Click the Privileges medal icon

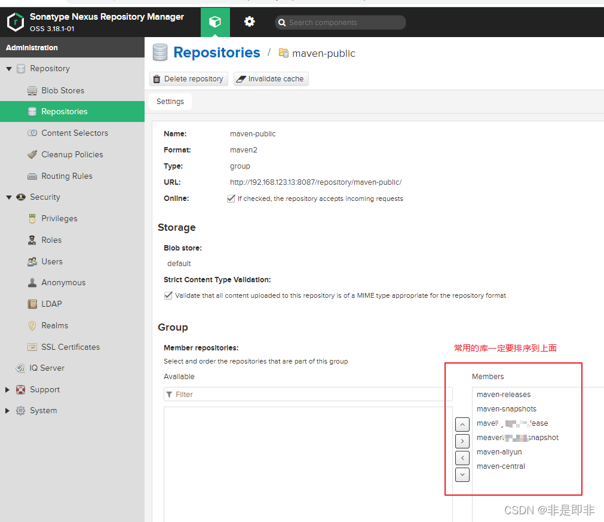(x=32, y=219)
